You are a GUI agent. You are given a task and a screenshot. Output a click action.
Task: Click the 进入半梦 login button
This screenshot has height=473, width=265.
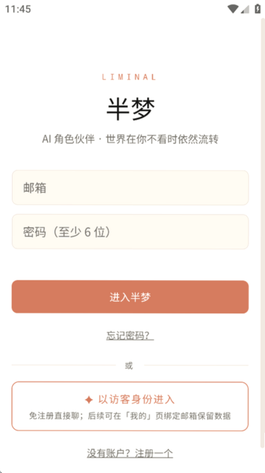[130, 297]
